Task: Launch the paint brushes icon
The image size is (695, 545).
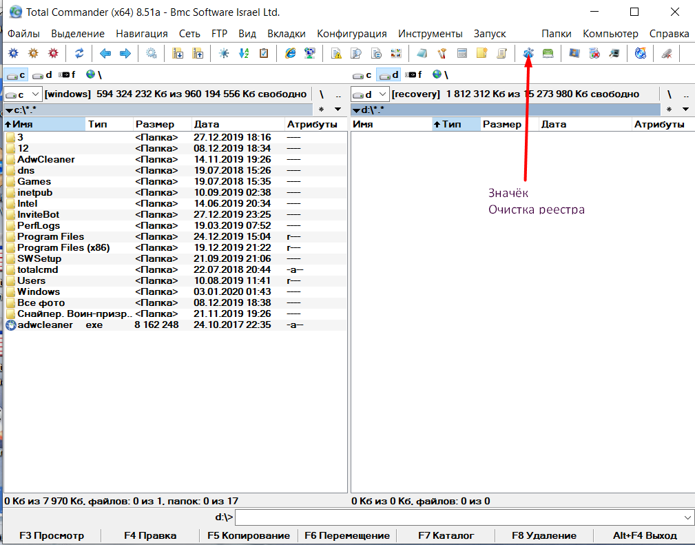Action: pyautogui.click(x=442, y=54)
